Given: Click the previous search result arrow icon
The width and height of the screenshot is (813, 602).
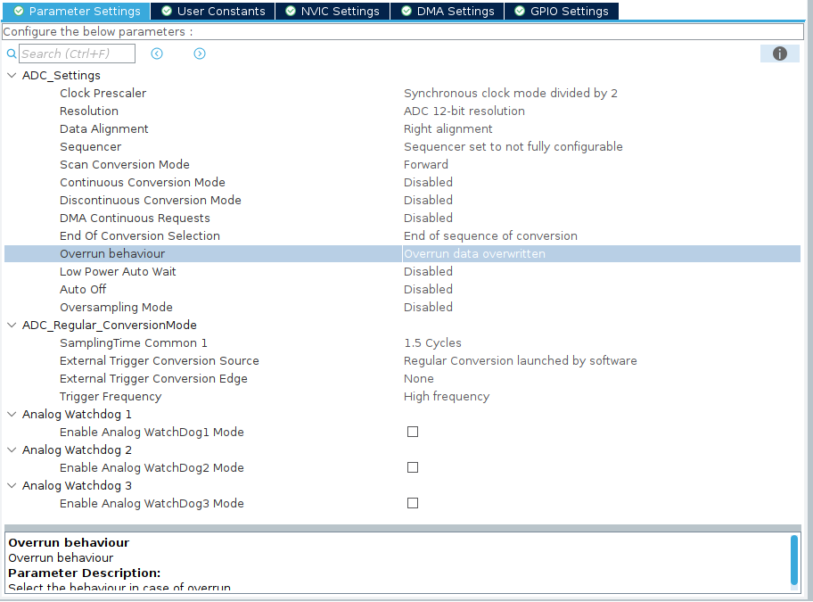Looking at the screenshot, I should coord(156,54).
